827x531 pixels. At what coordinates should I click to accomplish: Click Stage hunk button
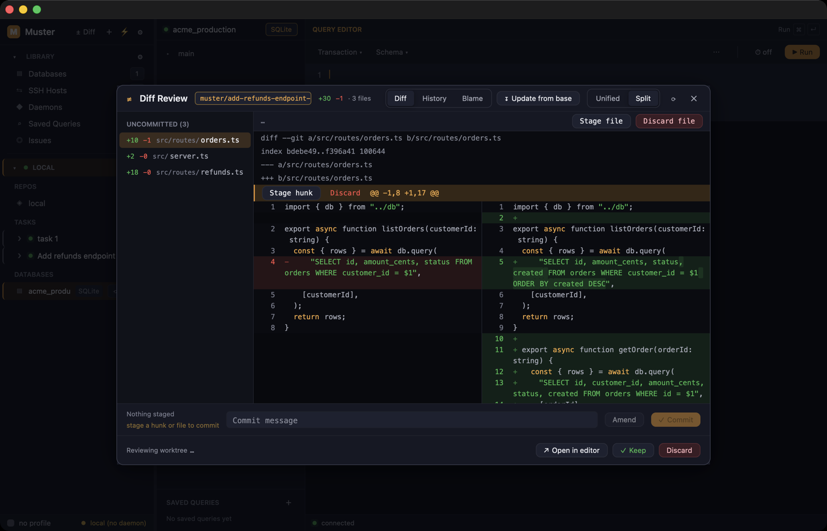tap(291, 193)
